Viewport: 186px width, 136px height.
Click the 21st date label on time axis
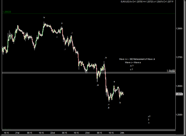[x=17, y=133]
